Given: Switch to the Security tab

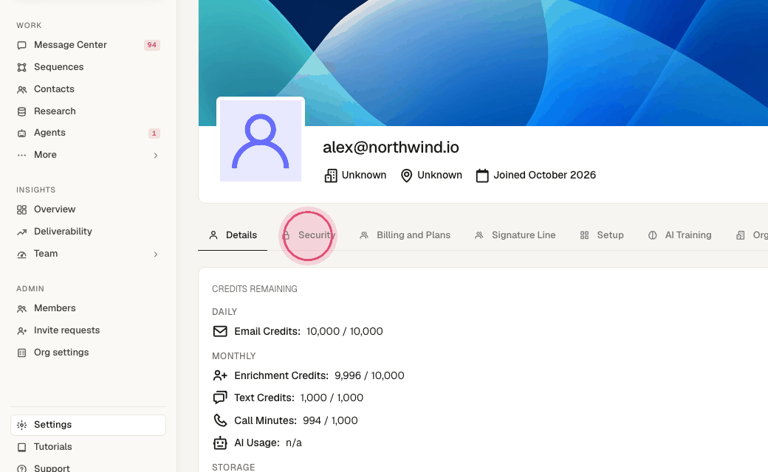Looking at the screenshot, I should (308, 235).
